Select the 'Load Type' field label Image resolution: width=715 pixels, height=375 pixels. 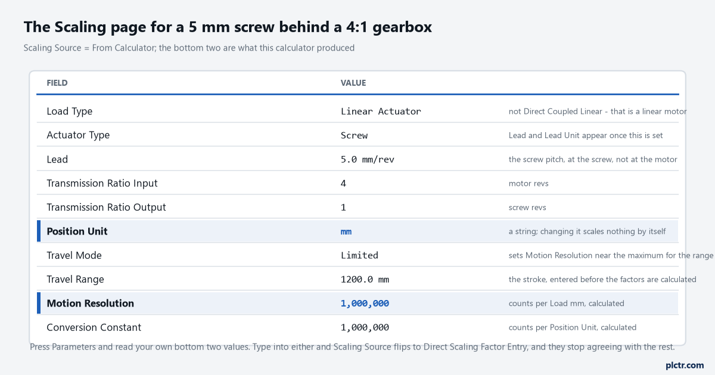point(70,111)
